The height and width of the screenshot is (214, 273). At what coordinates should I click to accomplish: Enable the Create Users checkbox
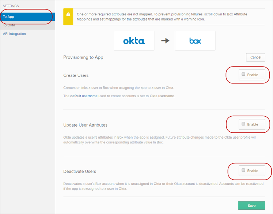pyautogui.click(x=243, y=74)
